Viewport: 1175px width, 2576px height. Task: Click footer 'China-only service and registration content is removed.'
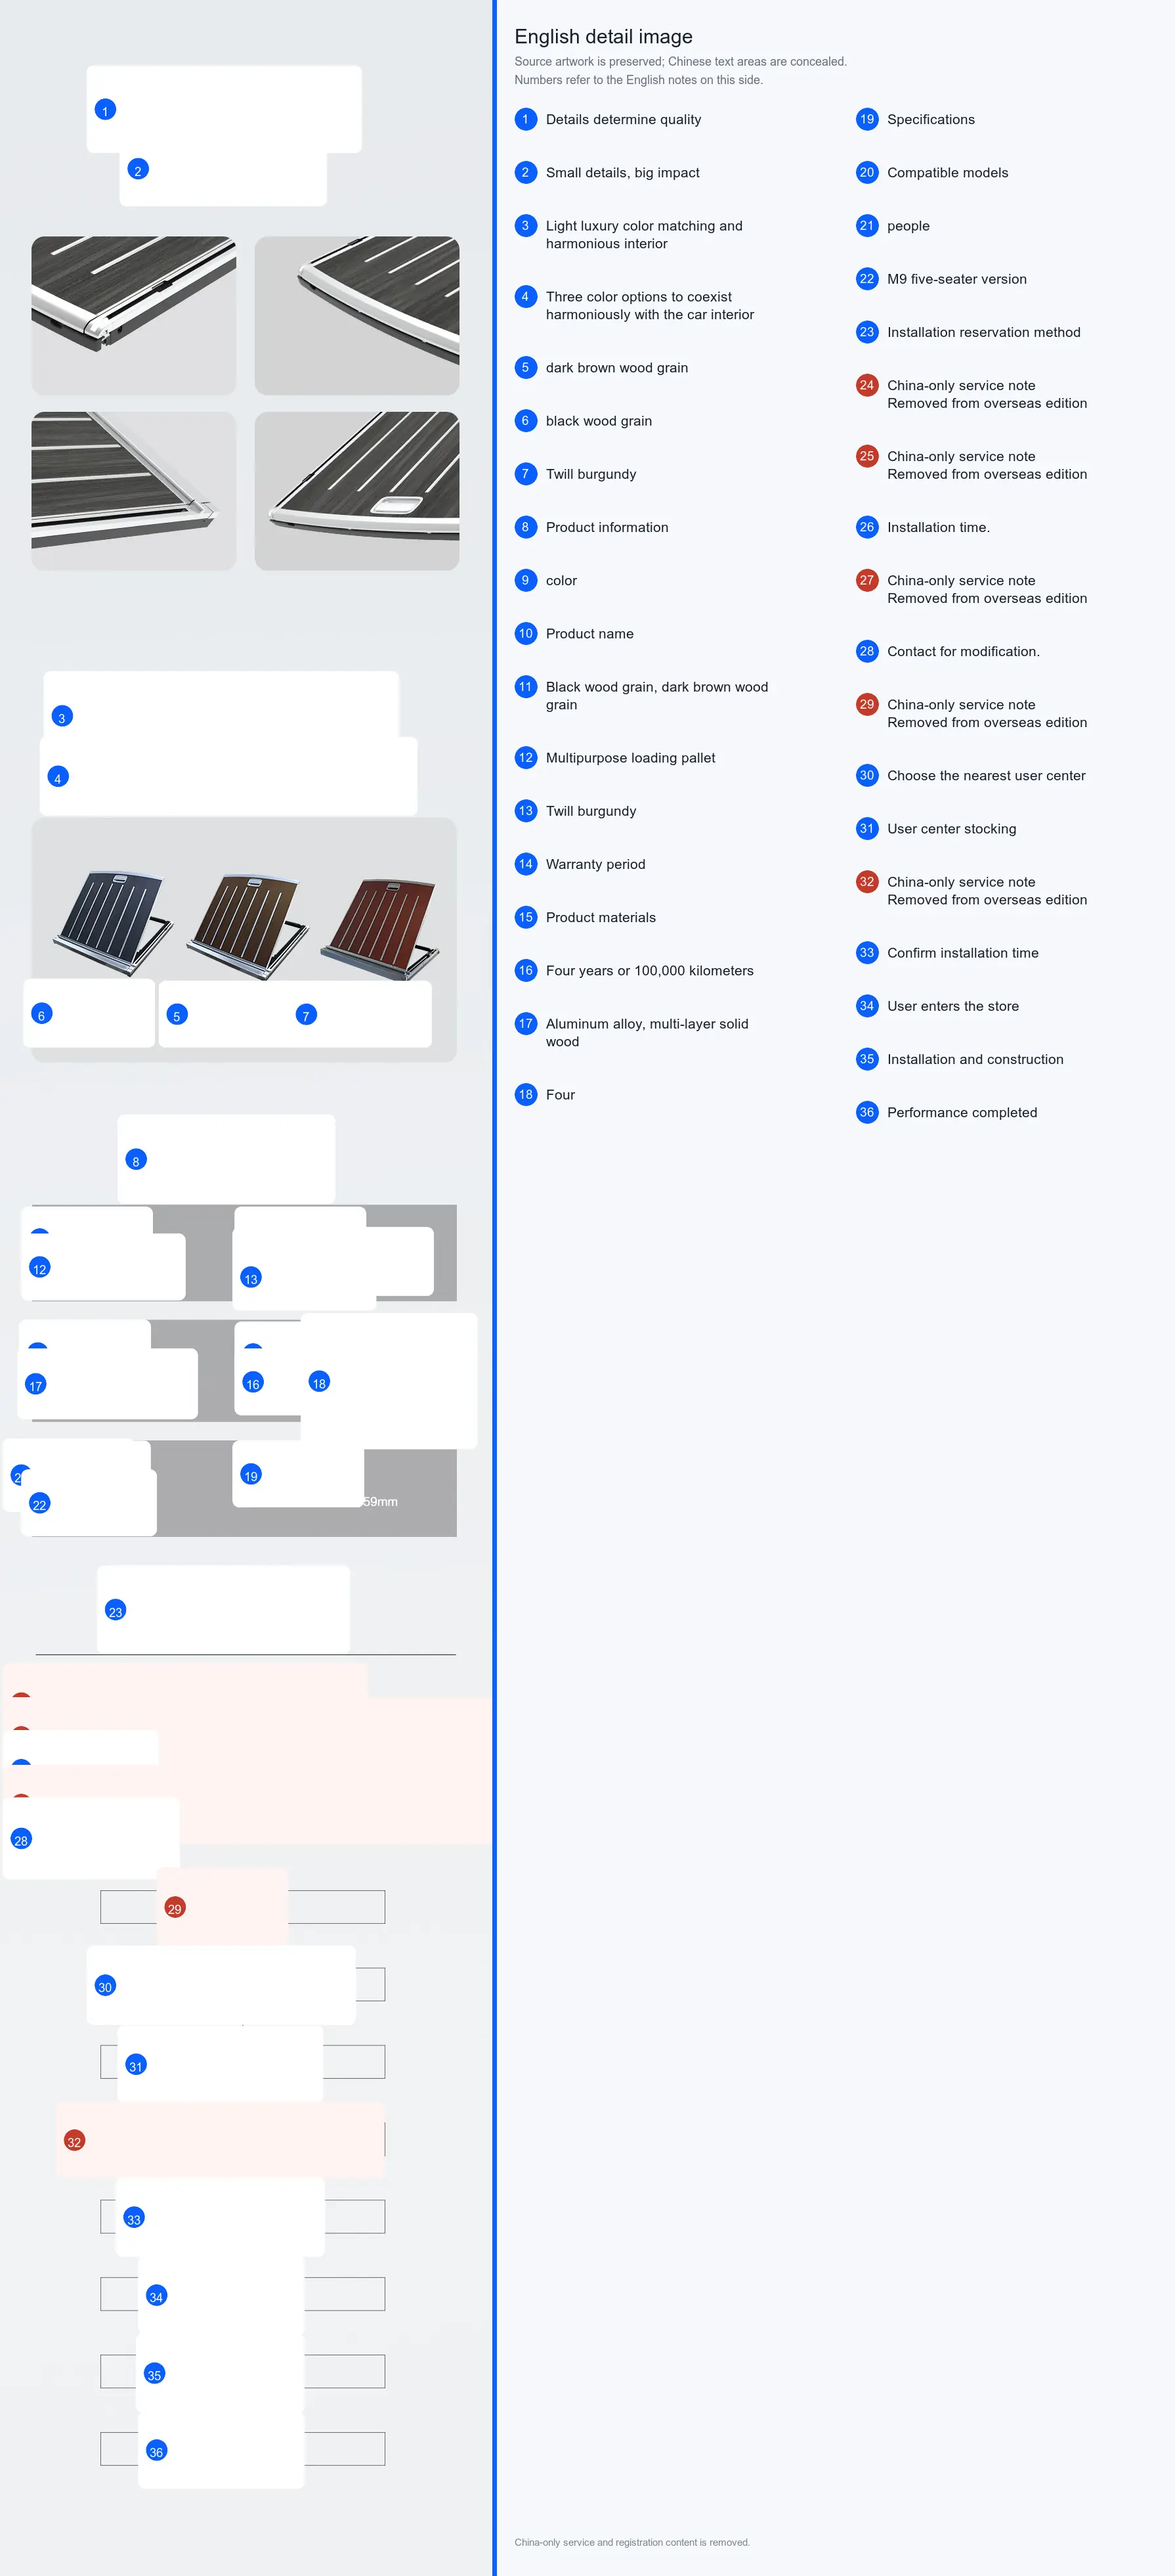[631, 2542]
